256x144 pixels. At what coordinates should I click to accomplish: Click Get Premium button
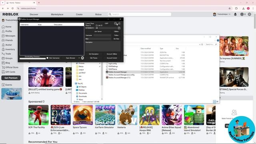point(11,78)
